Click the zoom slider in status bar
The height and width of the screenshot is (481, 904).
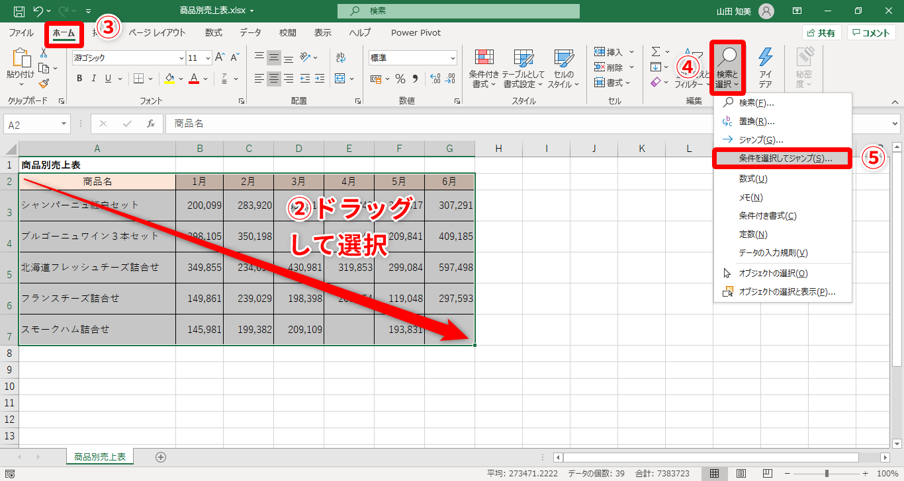click(x=826, y=474)
